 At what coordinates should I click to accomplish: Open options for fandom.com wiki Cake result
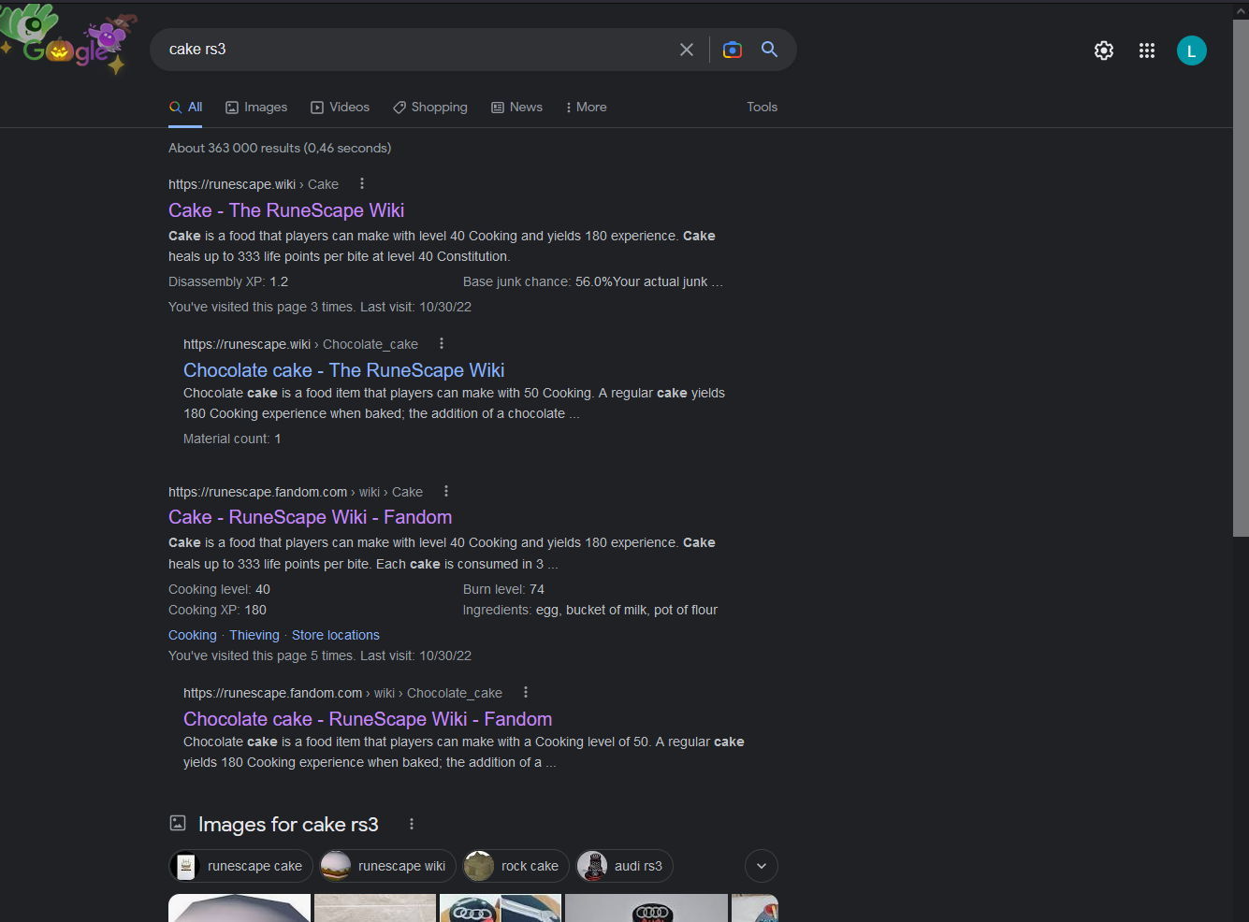click(446, 492)
